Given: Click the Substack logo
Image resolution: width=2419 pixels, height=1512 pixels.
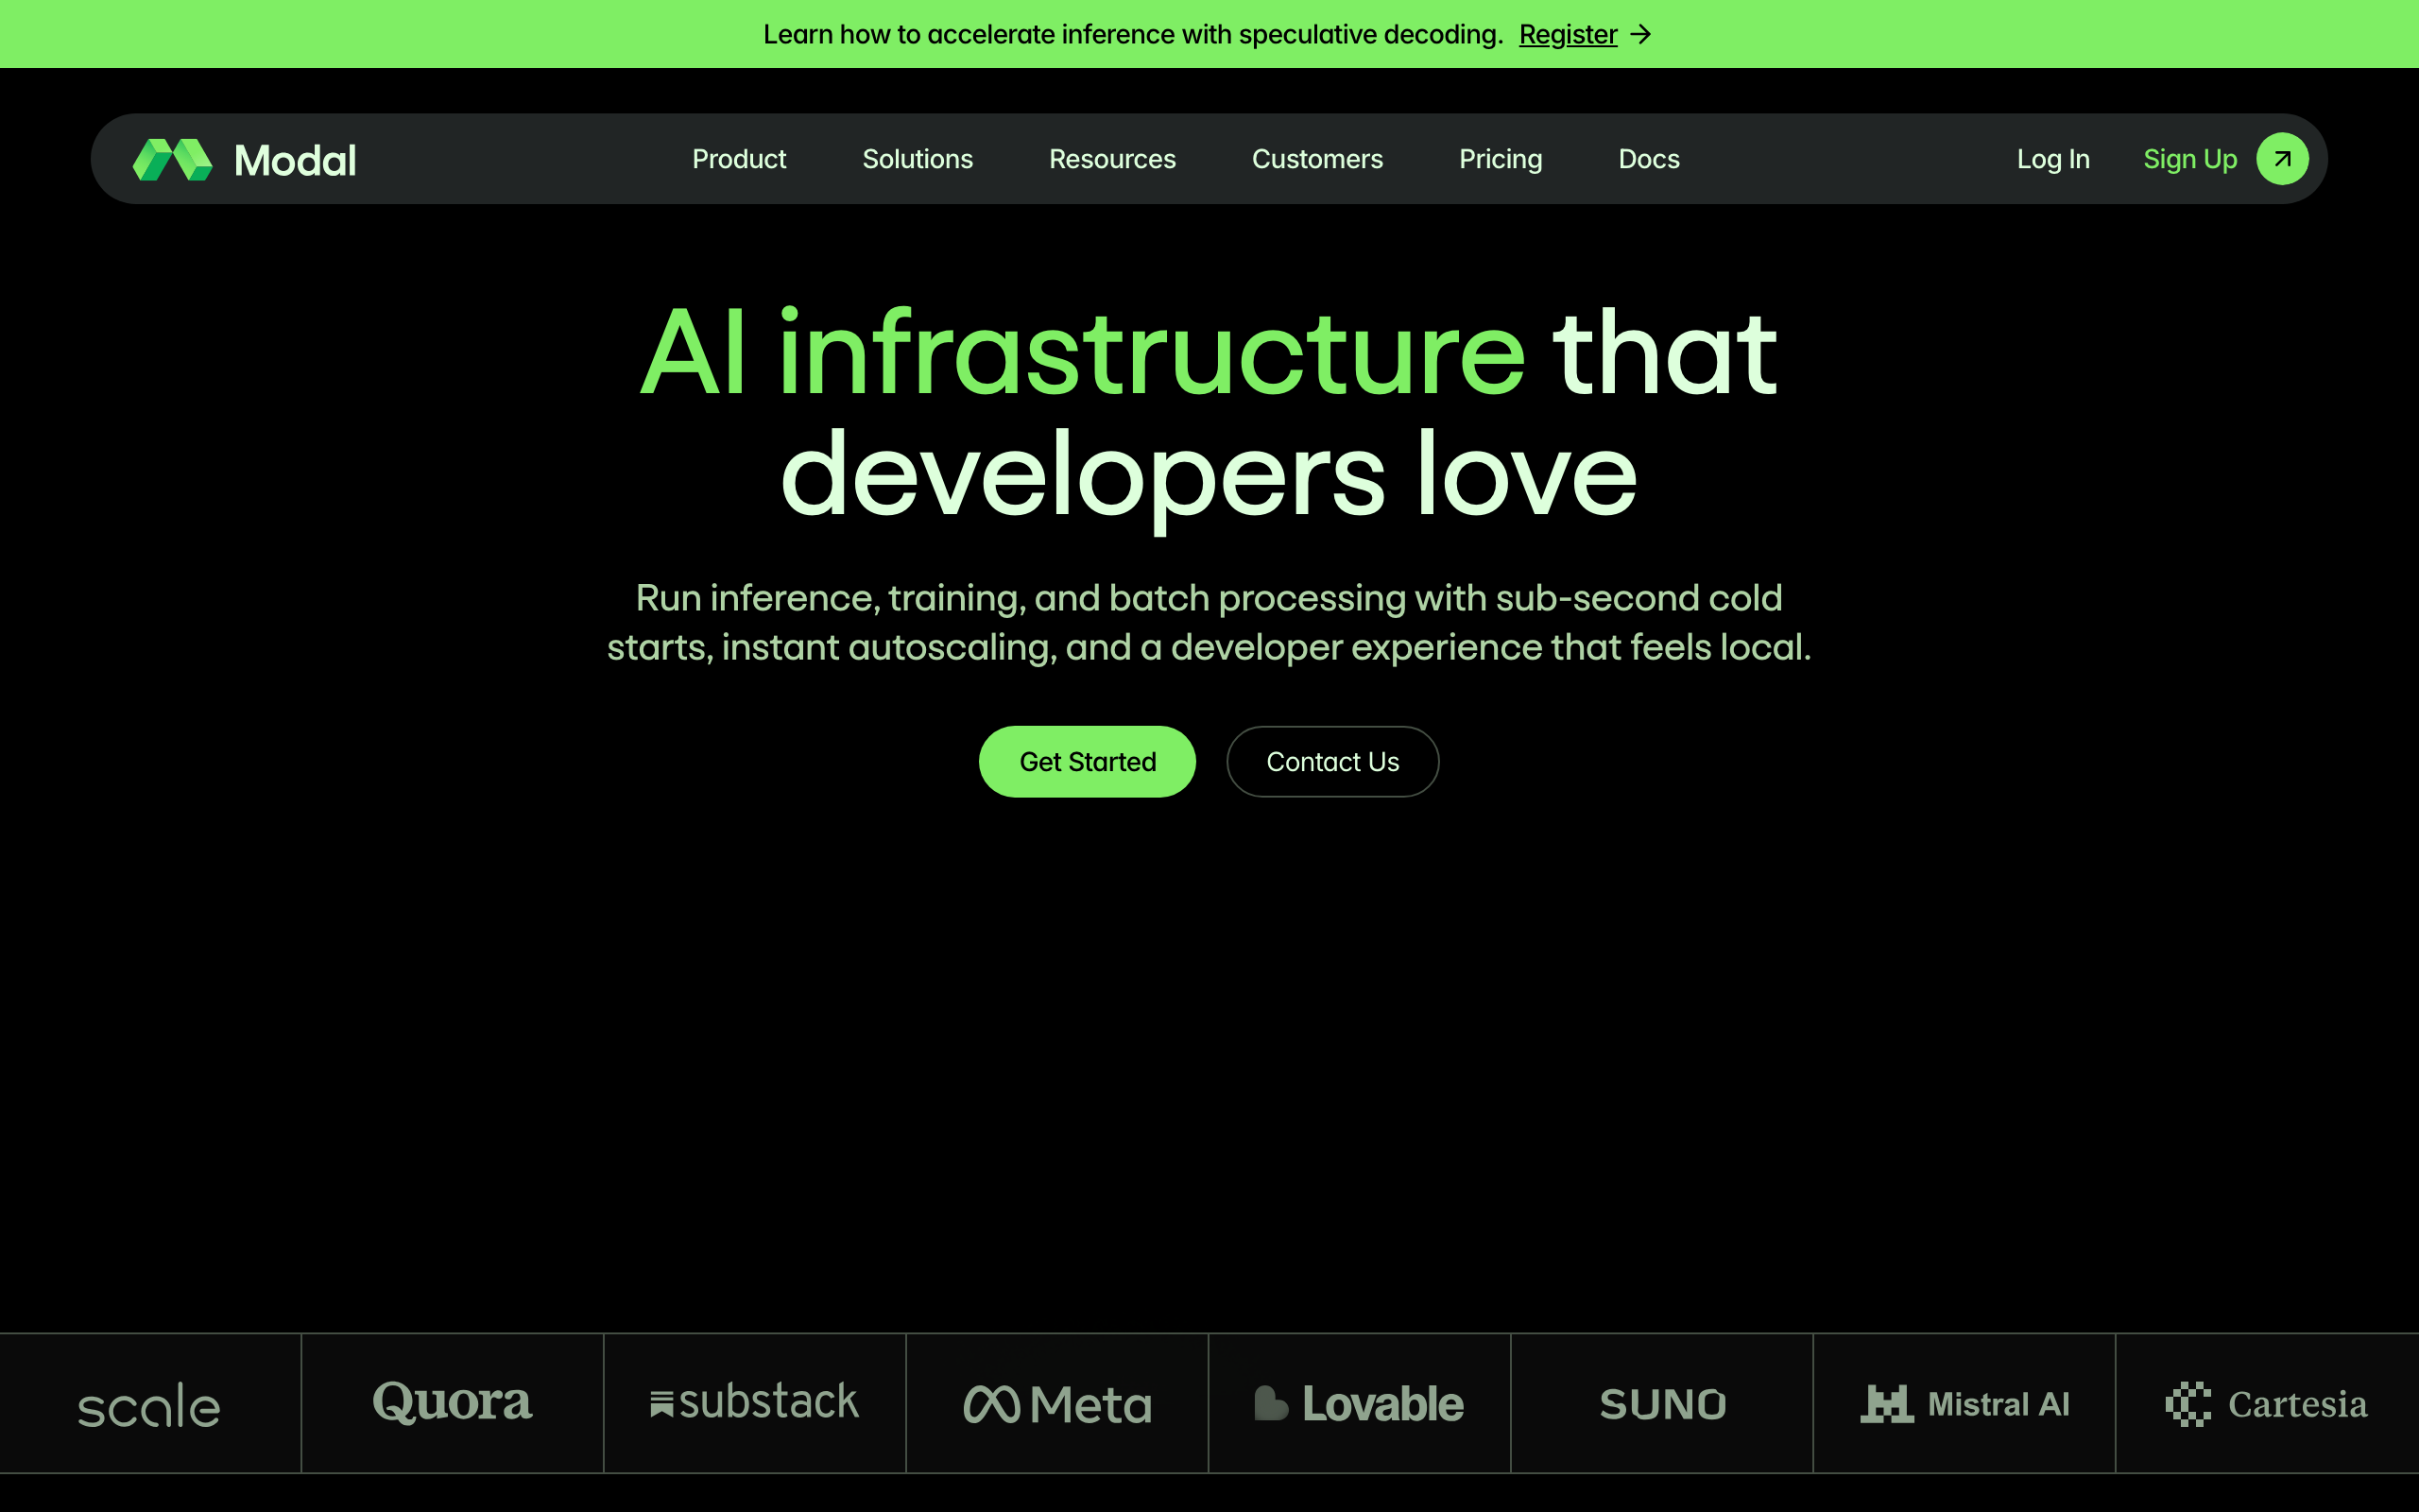Looking at the screenshot, I should tap(755, 1403).
